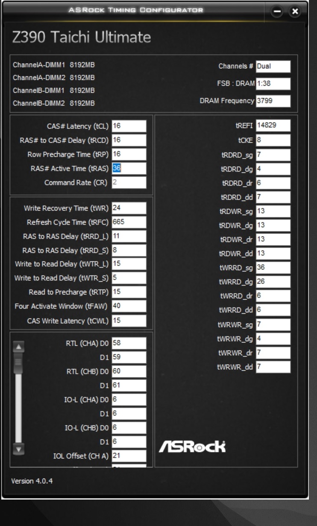Click the tRDWR_dr field
The width and height of the screenshot is (317, 526).
(273, 239)
